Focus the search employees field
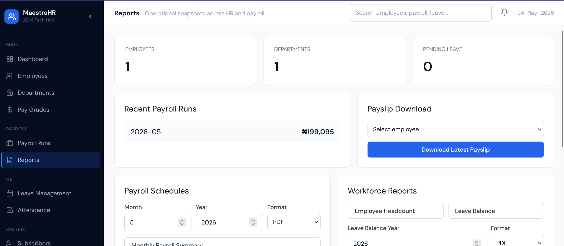The width and height of the screenshot is (564, 246). [420, 13]
